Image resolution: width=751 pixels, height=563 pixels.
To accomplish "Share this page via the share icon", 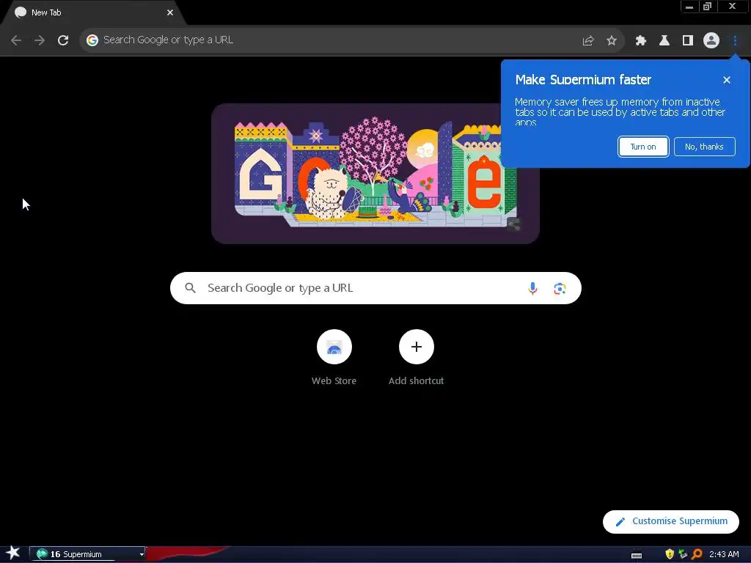I will [x=587, y=41].
